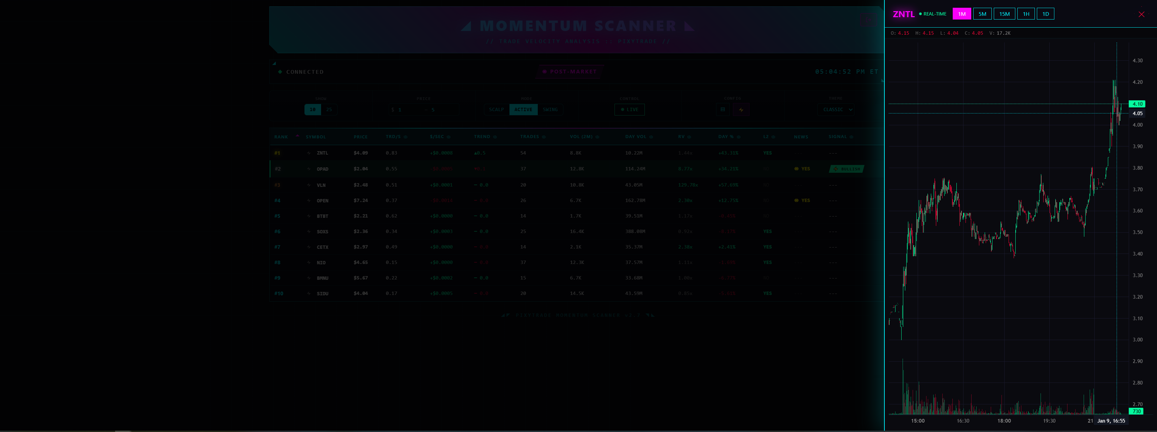Expand the theme selector chevron

point(850,109)
